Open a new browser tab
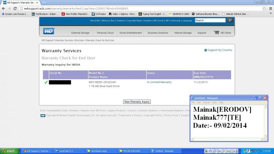The width and height of the screenshot is (274, 154). (44, 3)
